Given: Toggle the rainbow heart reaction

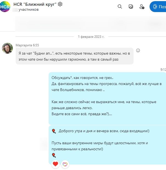Looking at the screenshot, I should click(65, 164).
